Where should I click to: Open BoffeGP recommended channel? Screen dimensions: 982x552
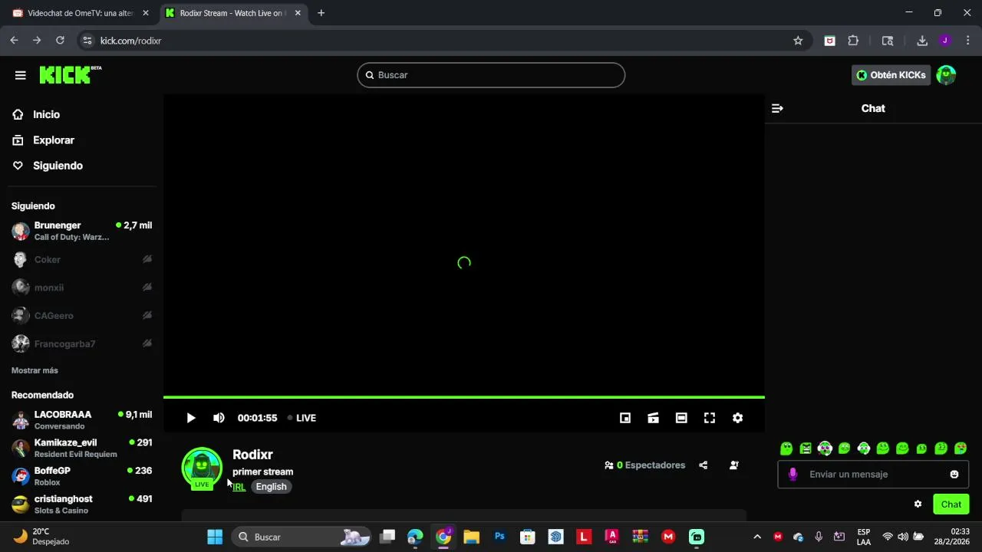pyautogui.click(x=81, y=476)
